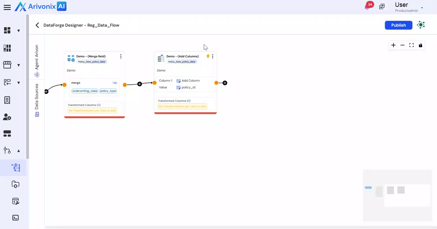This screenshot has width=437, height=229.
Task: Click the notifications bell icon
Action: pos(368,7)
